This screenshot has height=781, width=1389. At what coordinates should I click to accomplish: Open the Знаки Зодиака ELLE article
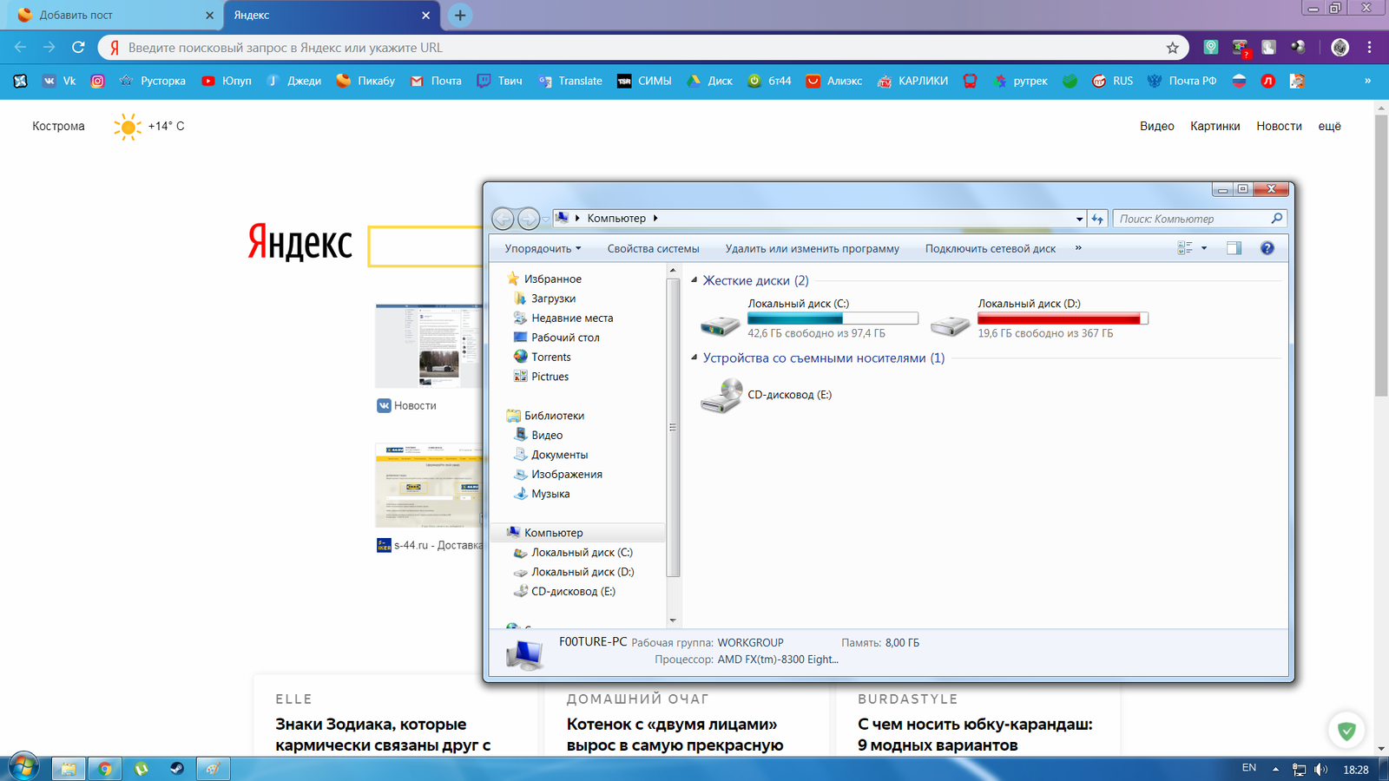[383, 734]
